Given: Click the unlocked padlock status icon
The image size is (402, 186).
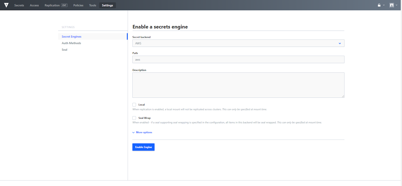Looking at the screenshot, I should tap(379, 5).
